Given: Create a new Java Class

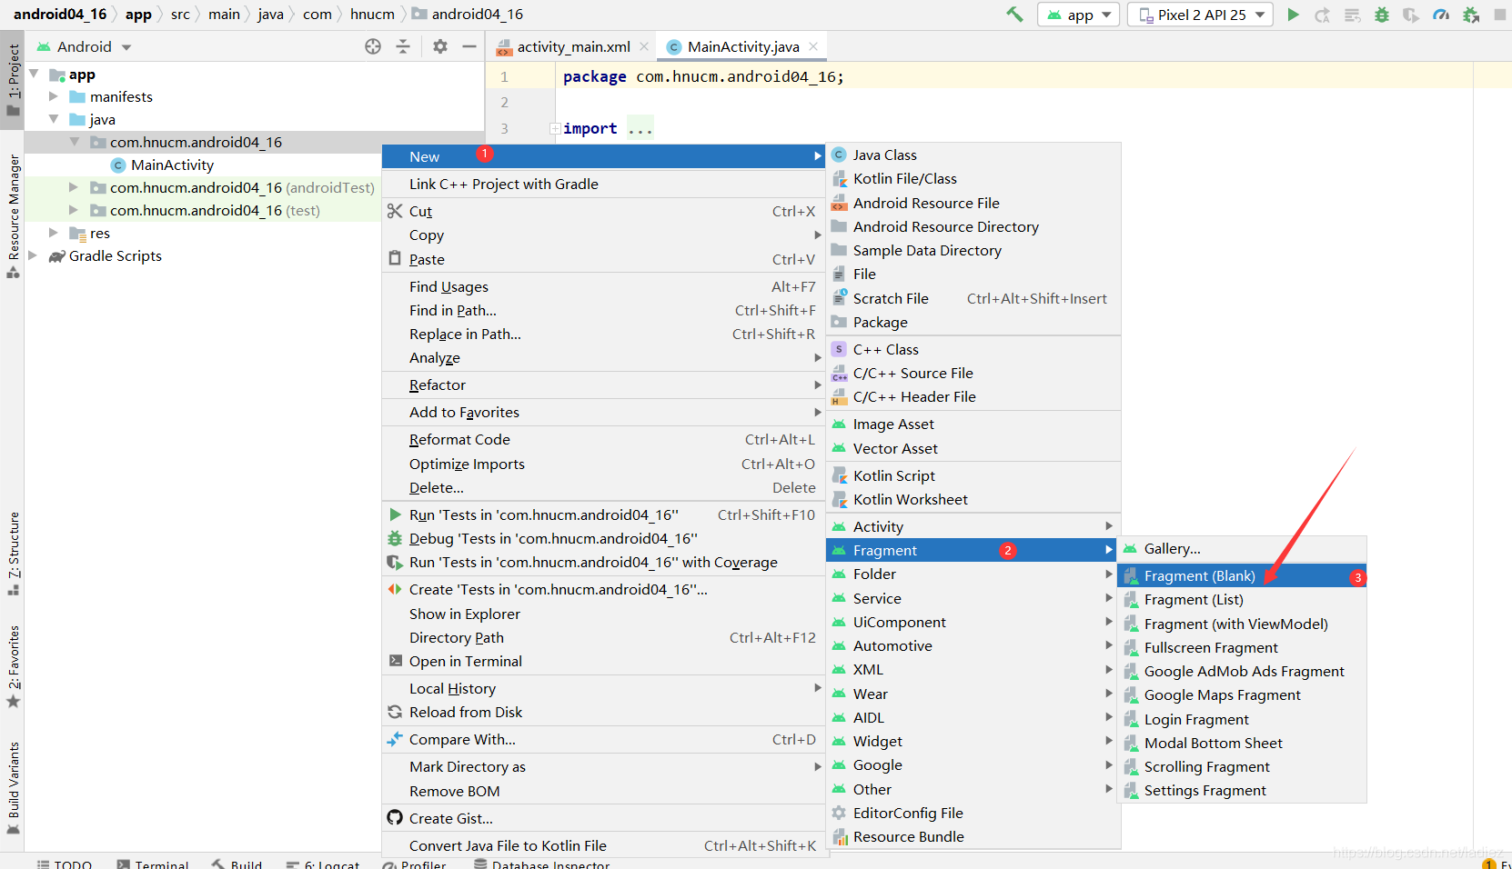Looking at the screenshot, I should tap(973, 155).
